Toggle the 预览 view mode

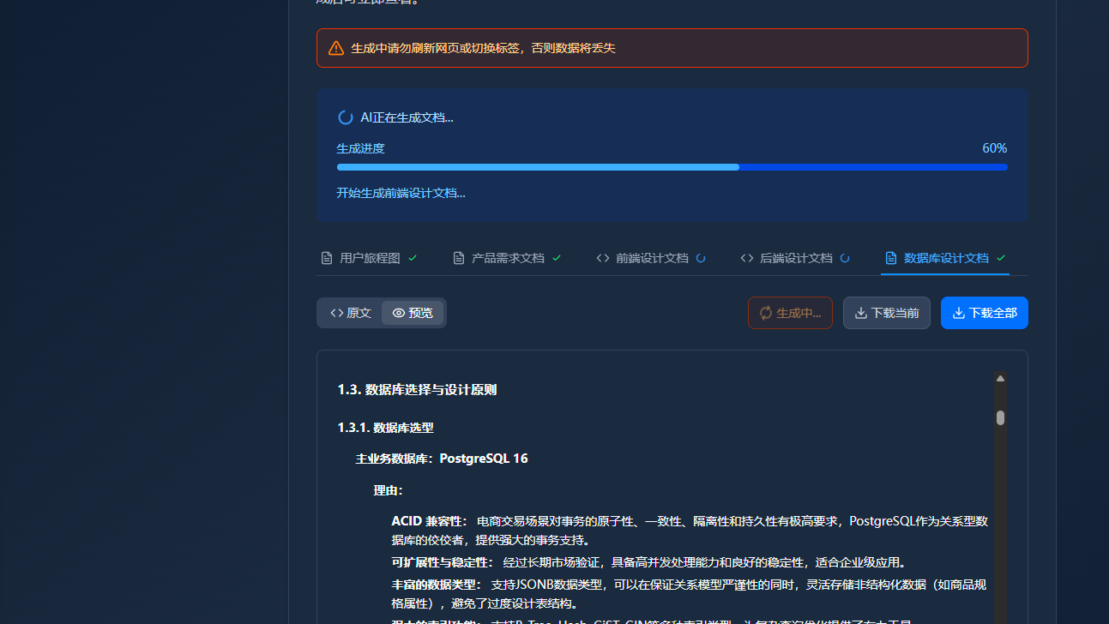point(413,313)
